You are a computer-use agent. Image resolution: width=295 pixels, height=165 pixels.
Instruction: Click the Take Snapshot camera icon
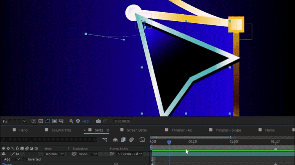(x=98, y=121)
